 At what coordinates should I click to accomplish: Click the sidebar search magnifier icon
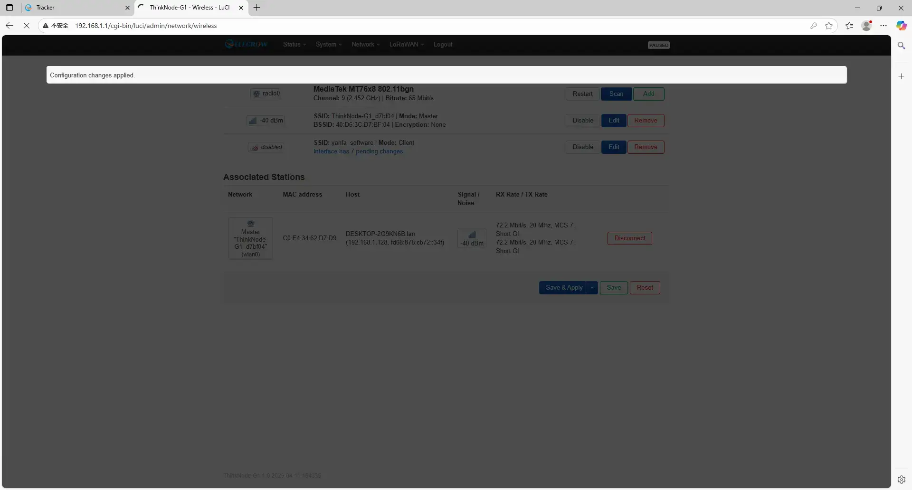pos(901,46)
